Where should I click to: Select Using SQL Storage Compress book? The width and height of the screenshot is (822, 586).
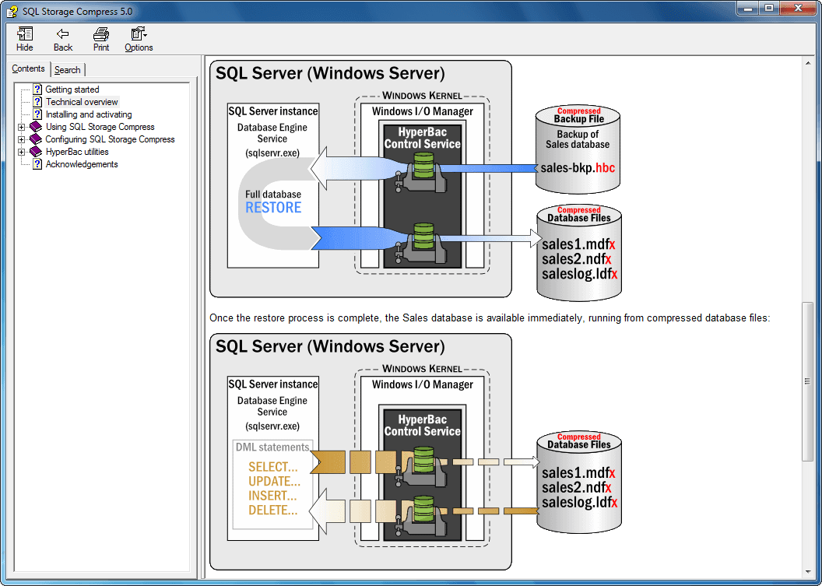[x=100, y=127]
